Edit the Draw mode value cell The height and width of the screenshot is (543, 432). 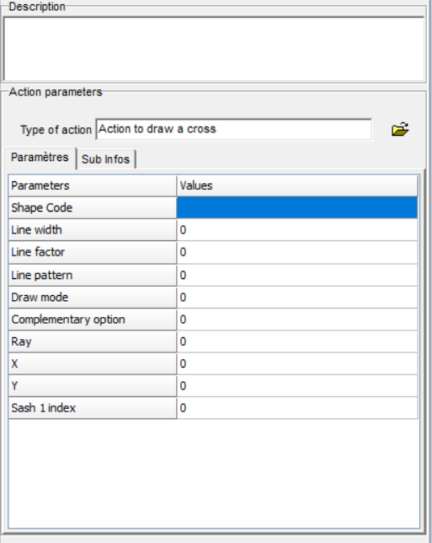[297, 297]
